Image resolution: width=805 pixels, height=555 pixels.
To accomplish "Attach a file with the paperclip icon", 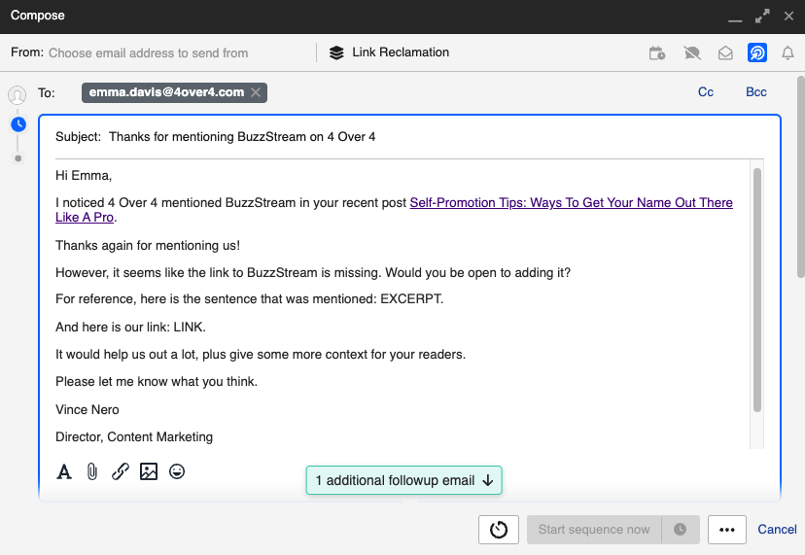I will [x=92, y=471].
